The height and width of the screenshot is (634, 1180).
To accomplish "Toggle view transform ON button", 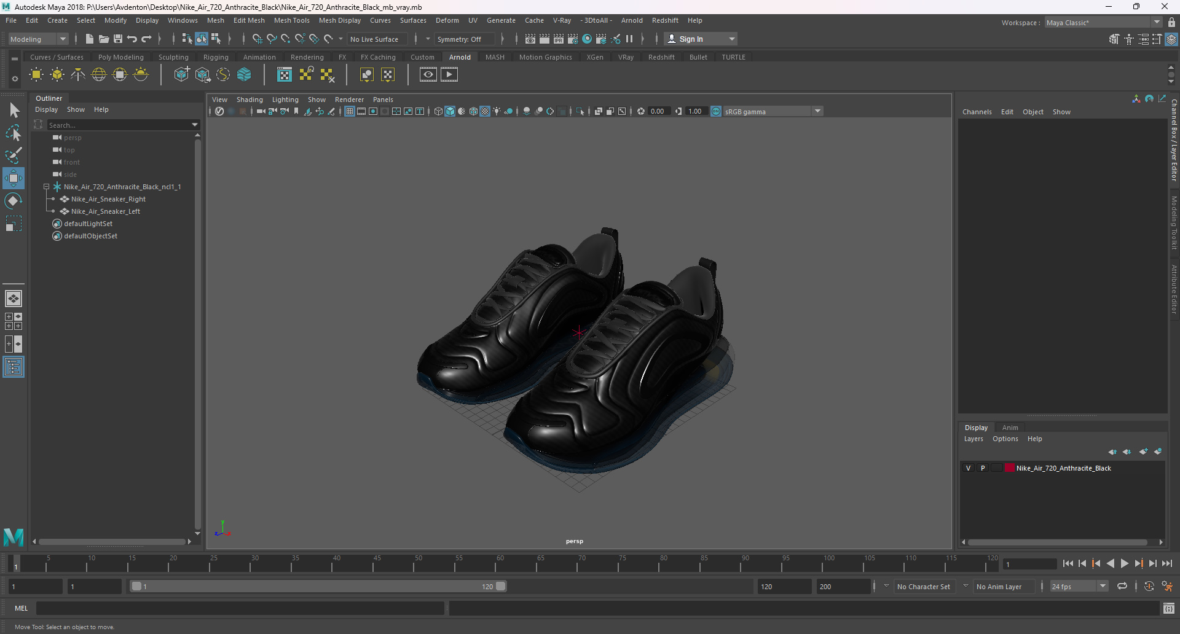I will pyautogui.click(x=716, y=111).
